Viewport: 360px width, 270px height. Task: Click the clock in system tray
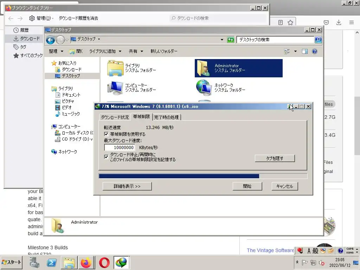[x=340, y=262]
